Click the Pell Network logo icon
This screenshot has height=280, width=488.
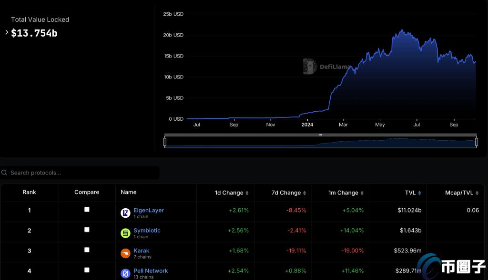(x=125, y=273)
